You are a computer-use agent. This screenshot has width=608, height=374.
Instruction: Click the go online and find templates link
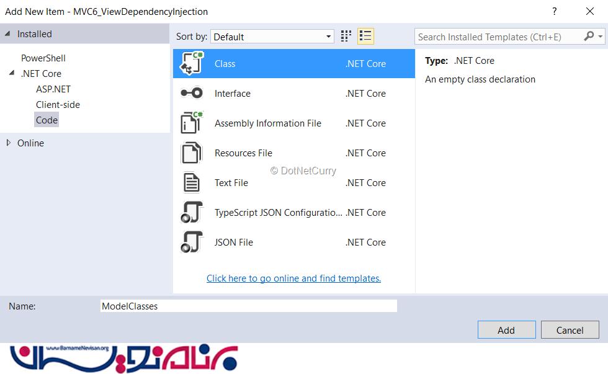tap(293, 278)
